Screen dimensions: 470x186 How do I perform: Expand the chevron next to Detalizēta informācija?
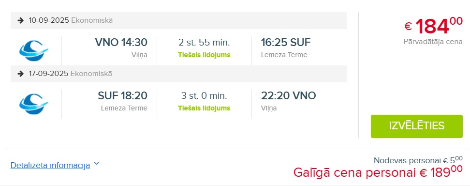(96, 164)
